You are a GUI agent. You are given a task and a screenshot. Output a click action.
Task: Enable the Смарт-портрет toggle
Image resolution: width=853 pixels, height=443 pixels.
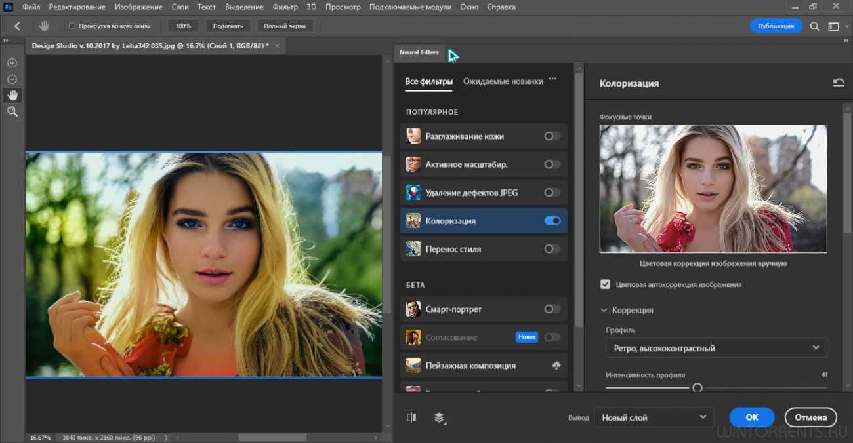coord(552,309)
